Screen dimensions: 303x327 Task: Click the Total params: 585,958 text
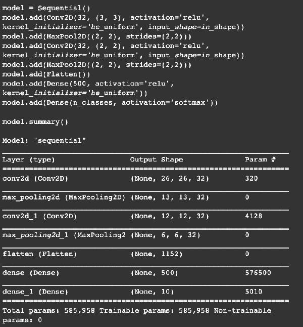pyautogui.click(x=48, y=310)
